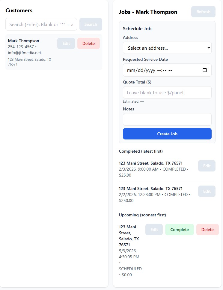The height and width of the screenshot is (290, 223).
Task: Delete customer Mark Thompson
Action: point(88,43)
